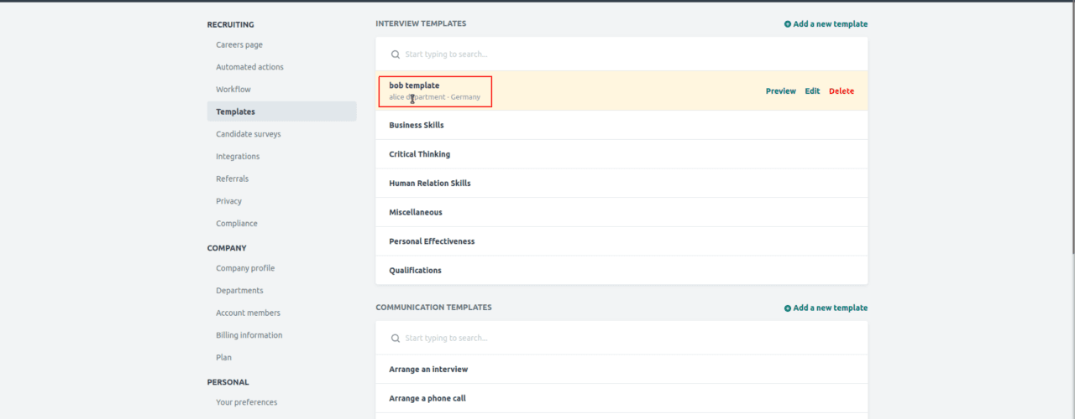Click the magnifier icon in communication templates search
Screen dimensions: 1075x419
tap(396, 339)
